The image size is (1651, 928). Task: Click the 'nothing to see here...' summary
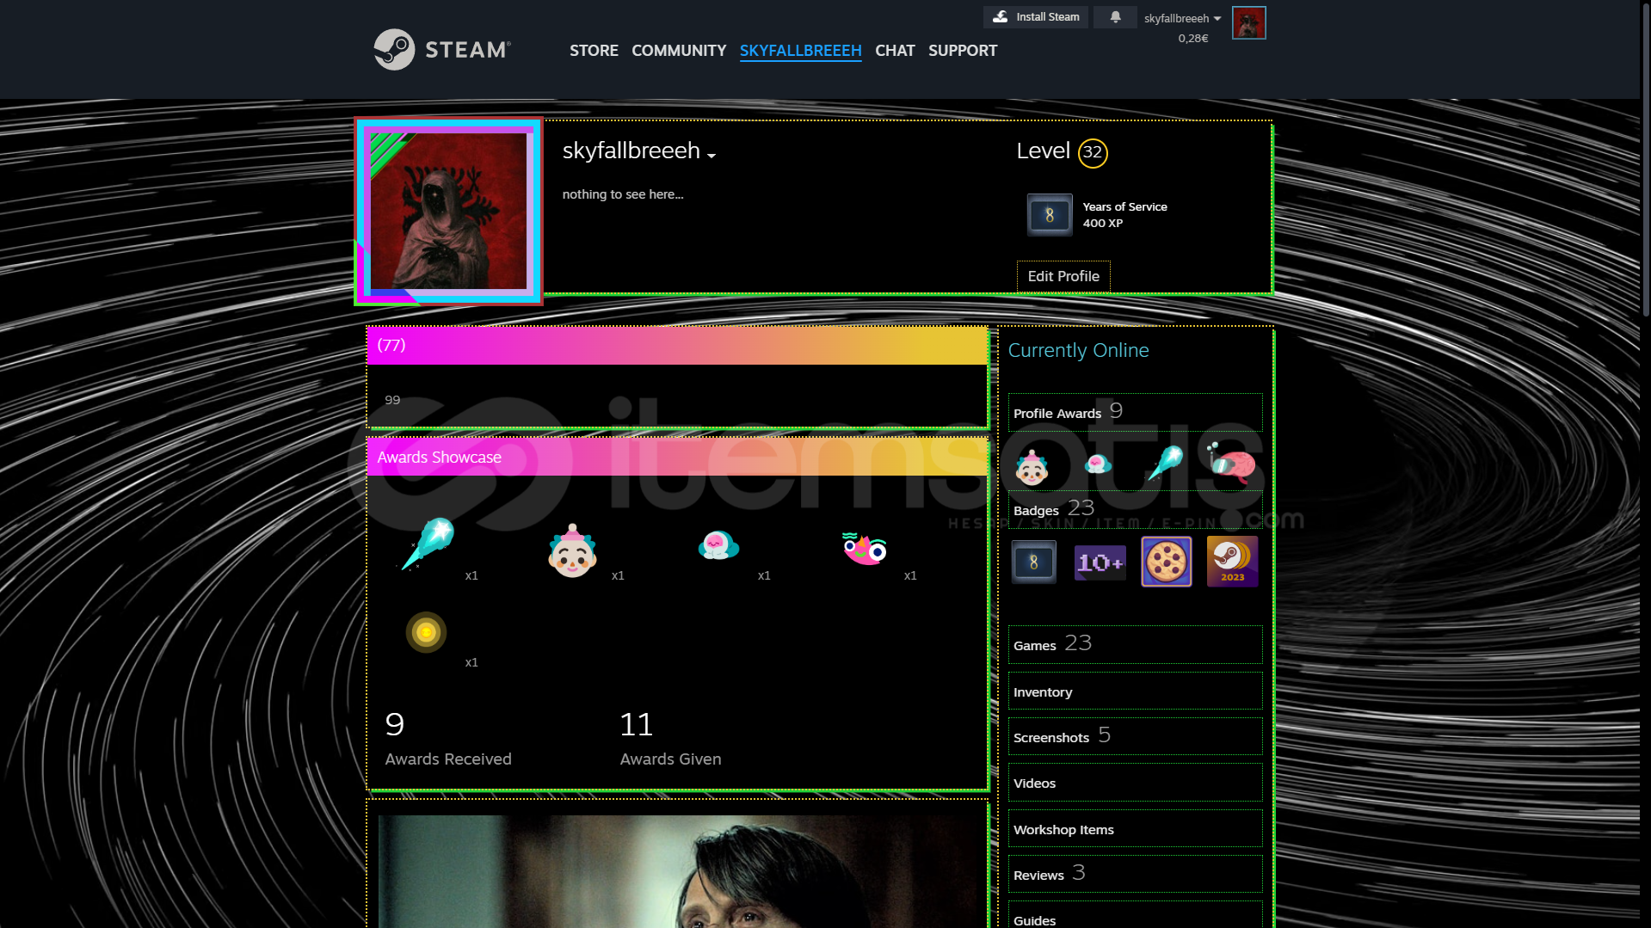623,194
